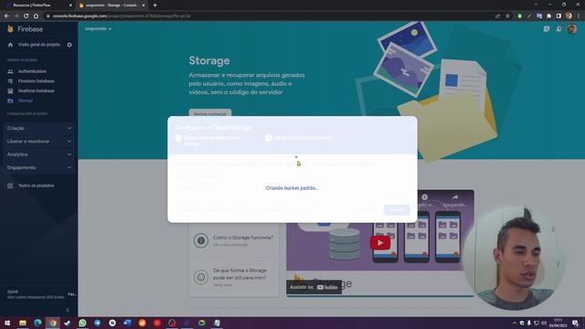Expand the Engajamento category

[x=38, y=167]
